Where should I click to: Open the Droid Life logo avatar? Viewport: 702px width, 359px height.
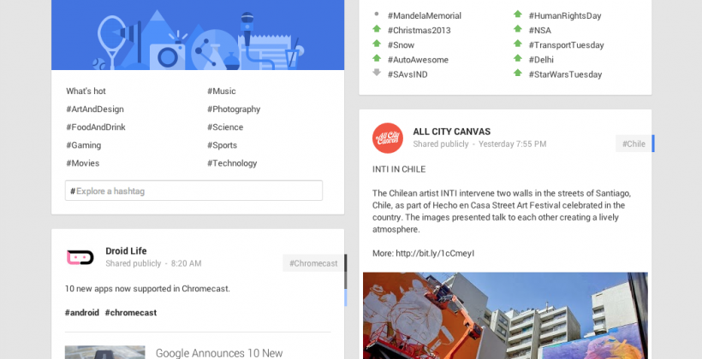pos(80,257)
